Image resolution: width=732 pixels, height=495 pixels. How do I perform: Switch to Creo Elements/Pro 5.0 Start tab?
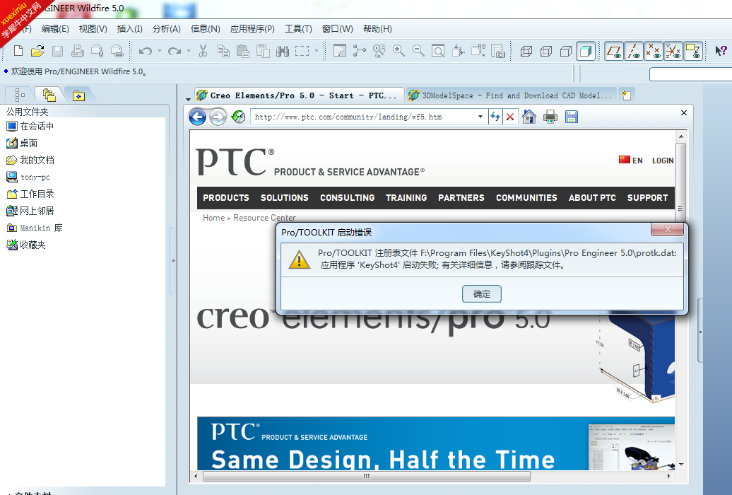pos(299,95)
